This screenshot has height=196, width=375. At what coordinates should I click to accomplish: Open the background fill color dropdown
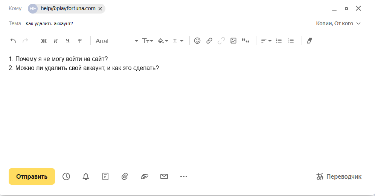163,41
